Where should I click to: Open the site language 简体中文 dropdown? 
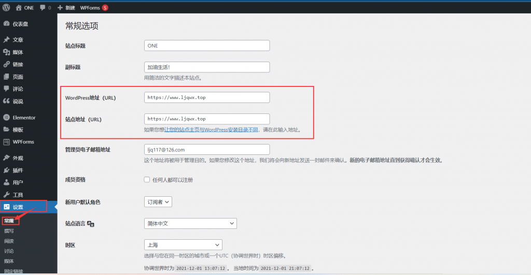190,224
